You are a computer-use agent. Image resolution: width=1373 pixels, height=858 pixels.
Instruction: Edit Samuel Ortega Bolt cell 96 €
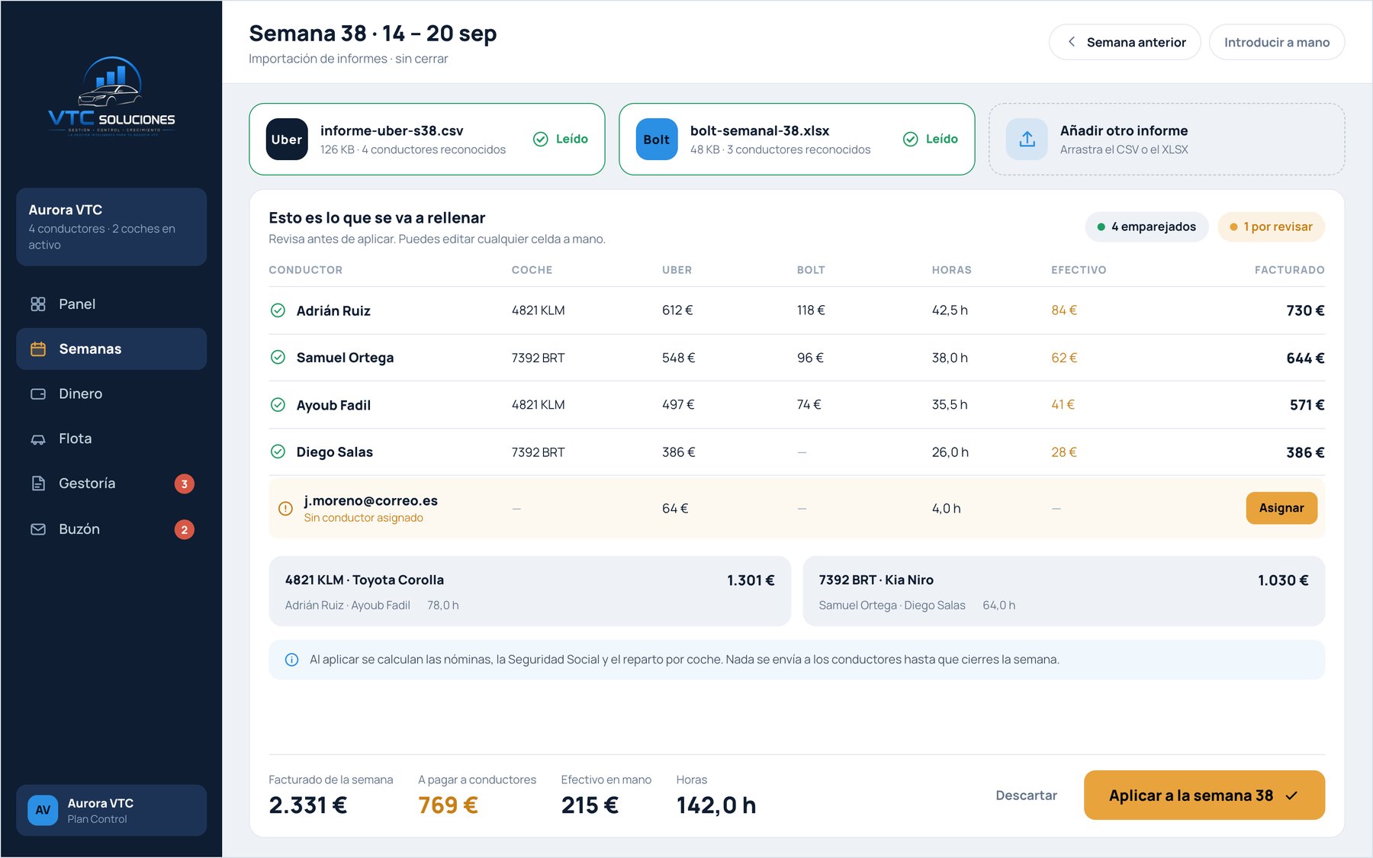(810, 358)
